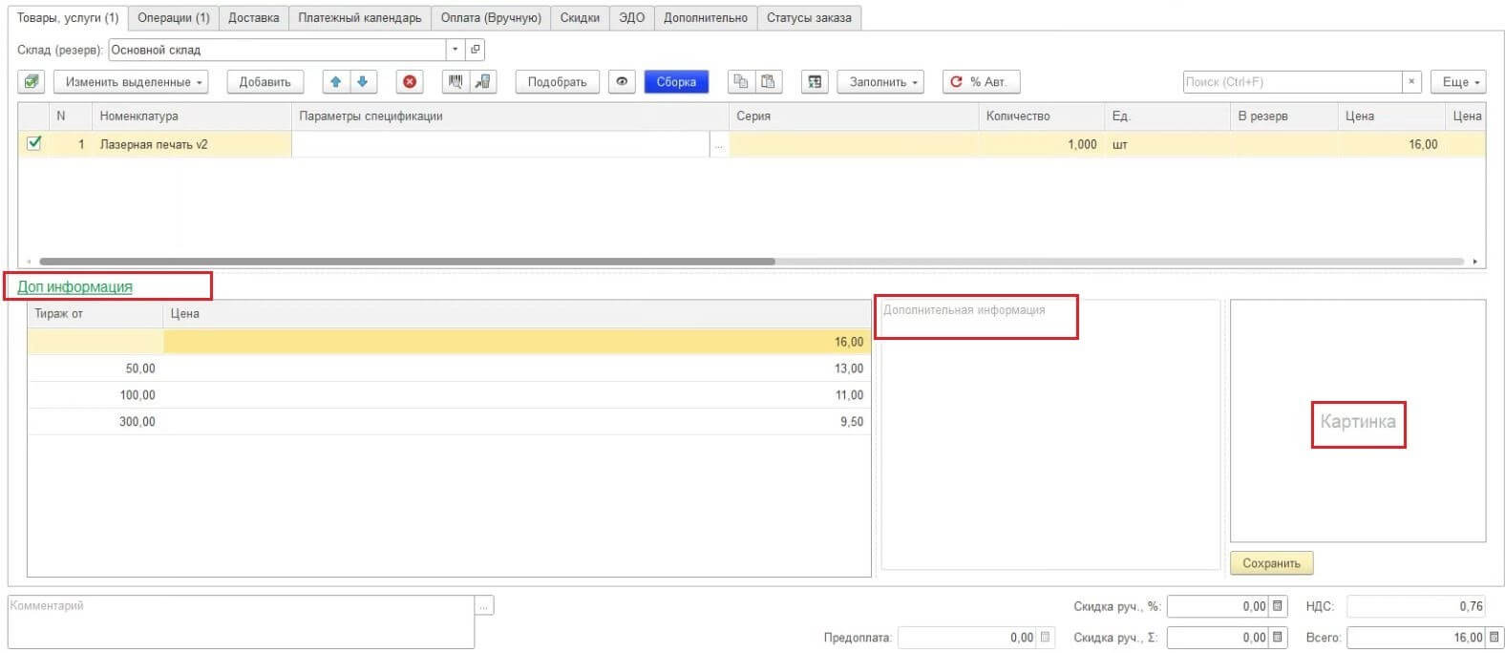Select the Тираж от 300,00 row
1505x653 pixels.
[449, 422]
